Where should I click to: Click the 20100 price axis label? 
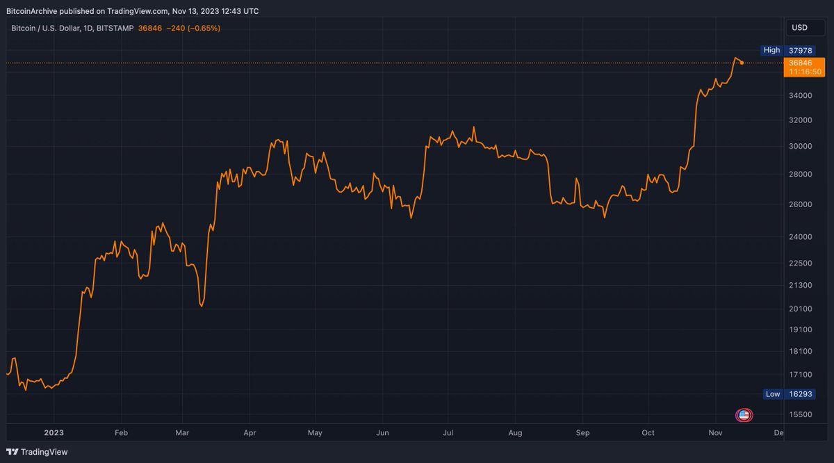click(x=800, y=309)
